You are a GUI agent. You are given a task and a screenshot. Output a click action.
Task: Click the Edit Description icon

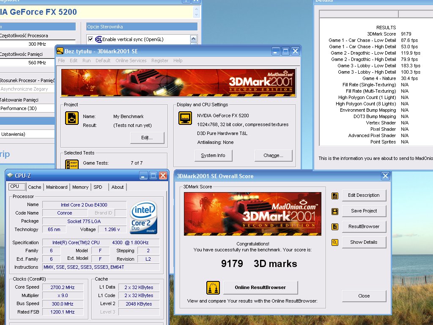click(x=335, y=196)
